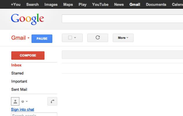Click the gray notification bar above the mail list
Viewport: 183px width, 116px height.
(122, 55)
